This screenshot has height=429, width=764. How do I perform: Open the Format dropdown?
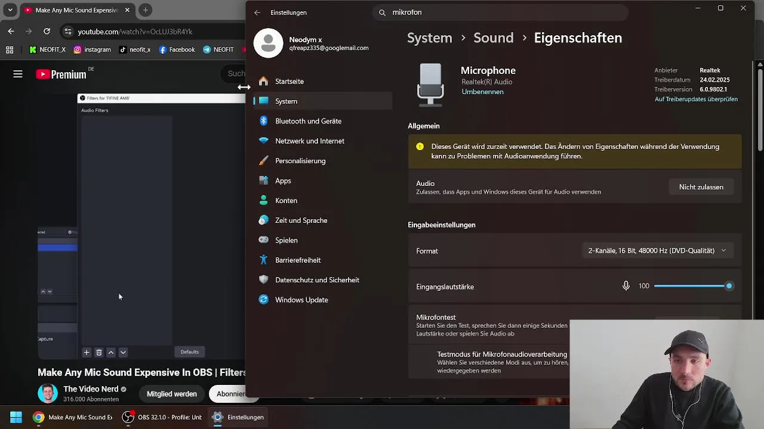657,251
